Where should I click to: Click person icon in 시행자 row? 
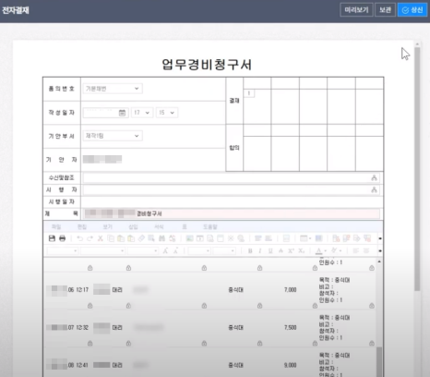click(374, 189)
